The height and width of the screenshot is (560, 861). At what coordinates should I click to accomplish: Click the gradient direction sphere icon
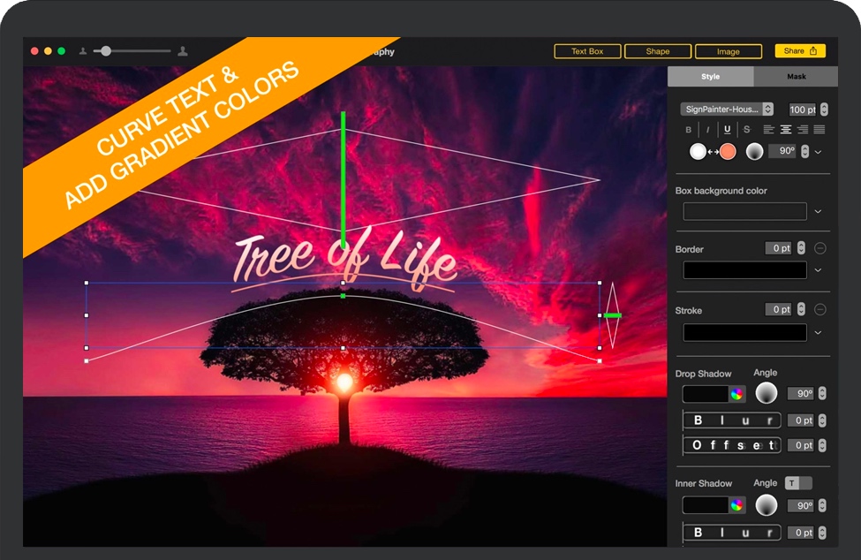(755, 151)
